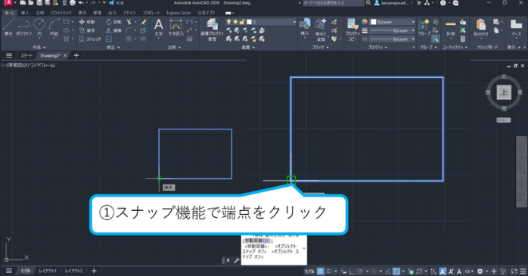Viewport: 528px width, 276px height.
Task: Click the add layout plus button
Action: click(x=94, y=271)
